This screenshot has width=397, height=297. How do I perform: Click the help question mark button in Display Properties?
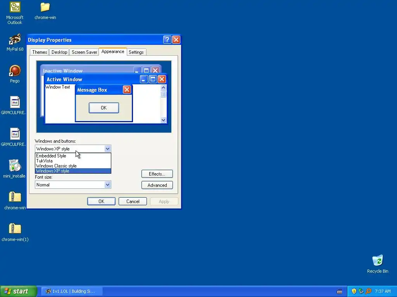(167, 40)
